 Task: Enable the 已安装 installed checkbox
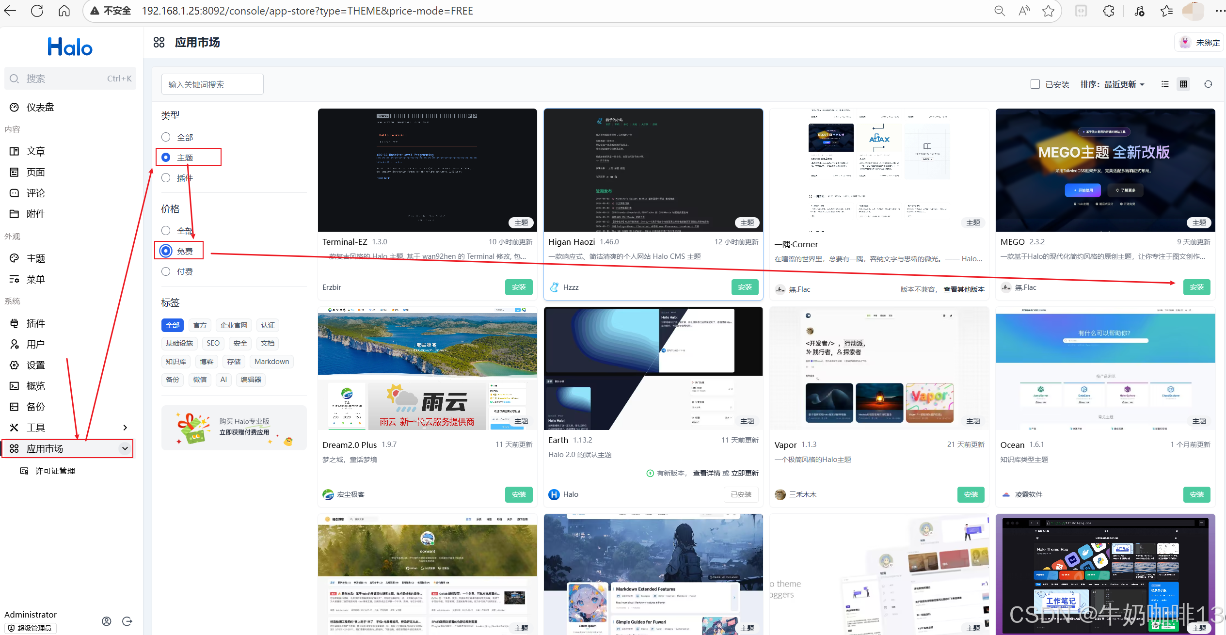[1035, 84]
